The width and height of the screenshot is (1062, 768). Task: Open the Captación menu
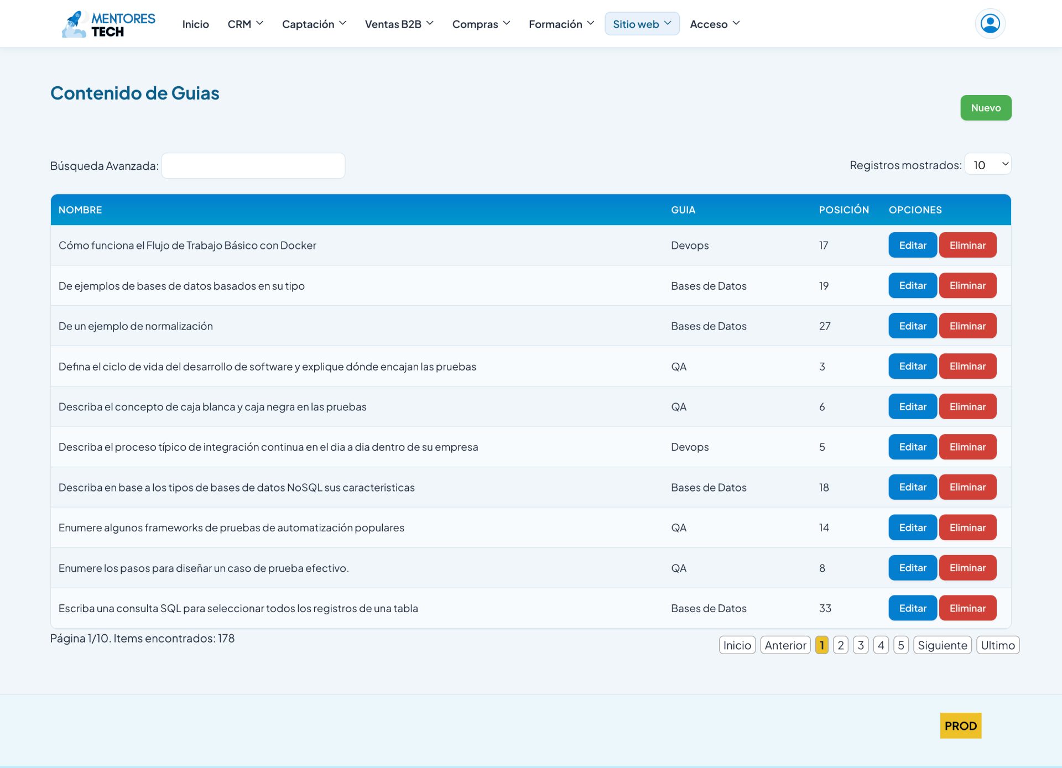[314, 24]
